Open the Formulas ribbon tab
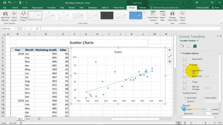This screenshot has width=223, height=125. coord(51,8)
